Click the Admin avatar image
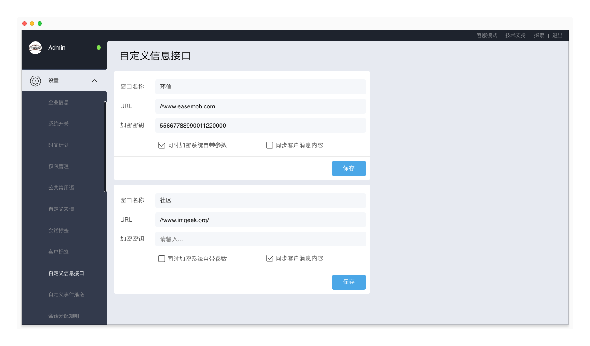This screenshot has width=590, height=346. point(35,48)
